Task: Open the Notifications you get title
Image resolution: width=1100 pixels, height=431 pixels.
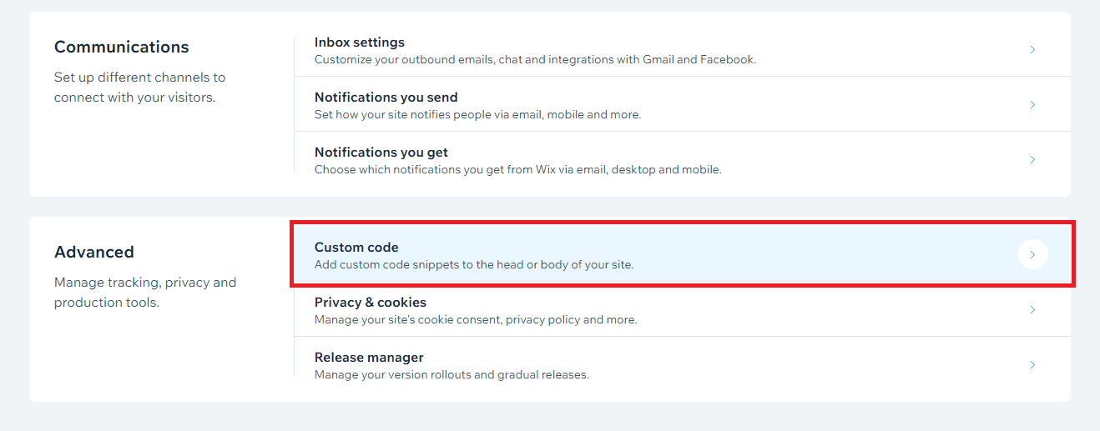Action: [x=381, y=153]
